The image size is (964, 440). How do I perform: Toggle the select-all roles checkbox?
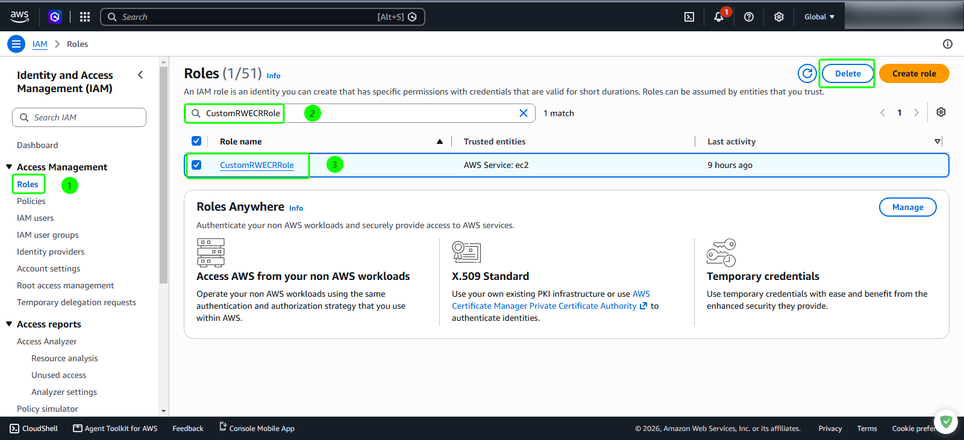pyautogui.click(x=196, y=141)
